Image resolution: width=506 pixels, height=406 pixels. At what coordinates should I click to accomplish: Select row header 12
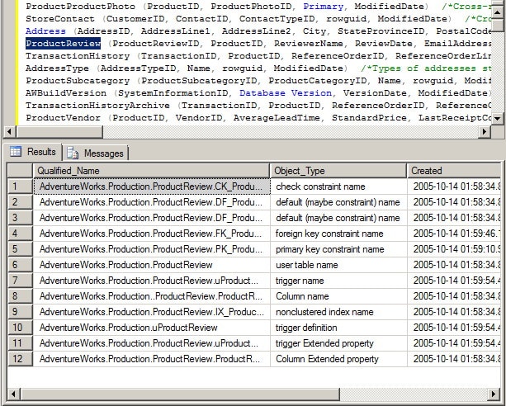(x=20, y=359)
